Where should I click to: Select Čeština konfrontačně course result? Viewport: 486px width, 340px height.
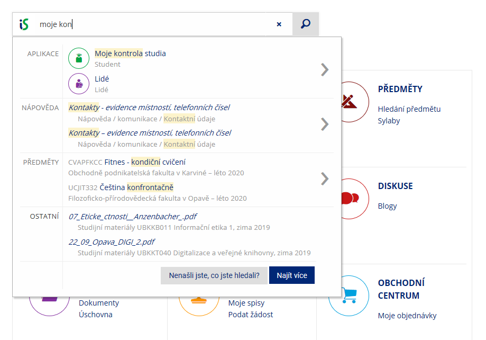(x=136, y=187)
